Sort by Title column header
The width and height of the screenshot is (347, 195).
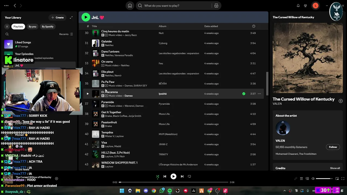point(94,26)
